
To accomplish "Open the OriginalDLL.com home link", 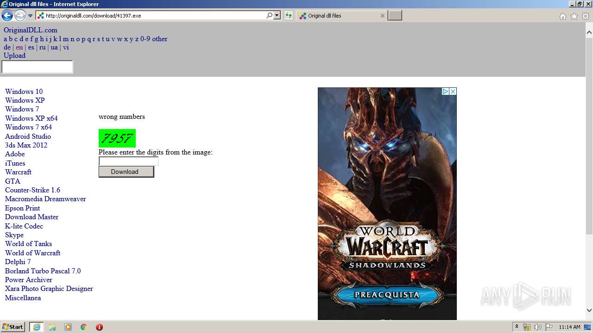I will 31,30.
